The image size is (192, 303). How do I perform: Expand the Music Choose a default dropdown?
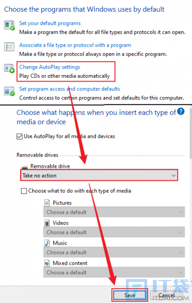(114, 252)
